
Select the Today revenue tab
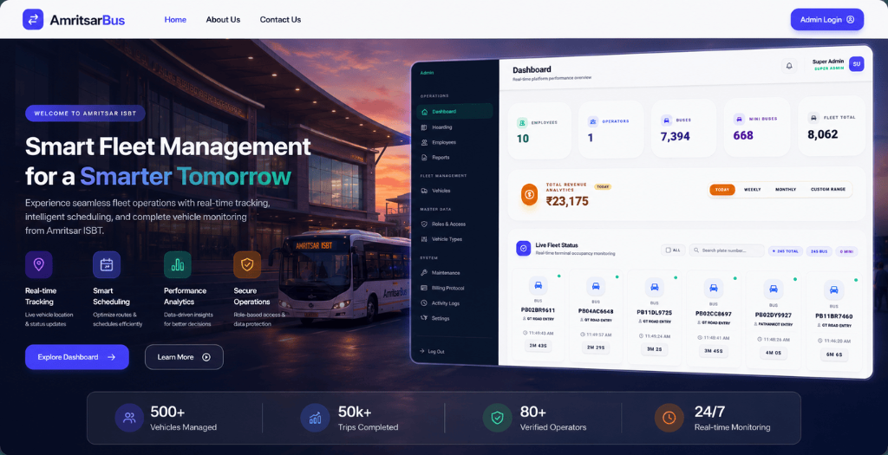(722, 190)
